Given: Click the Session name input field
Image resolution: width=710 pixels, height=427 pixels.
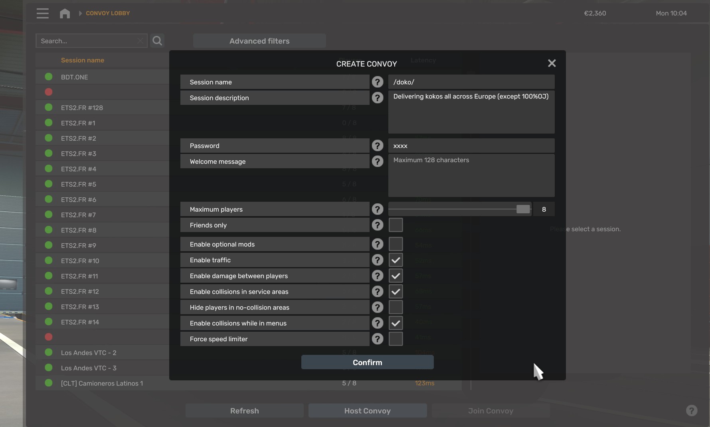Looking at the screenshot, I should point(471,82).
